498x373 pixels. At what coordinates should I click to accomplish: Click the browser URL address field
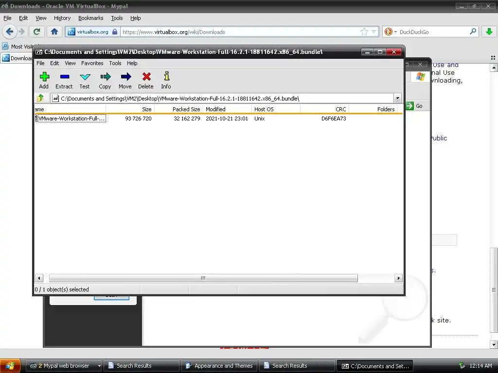click(x=241, y=32)
